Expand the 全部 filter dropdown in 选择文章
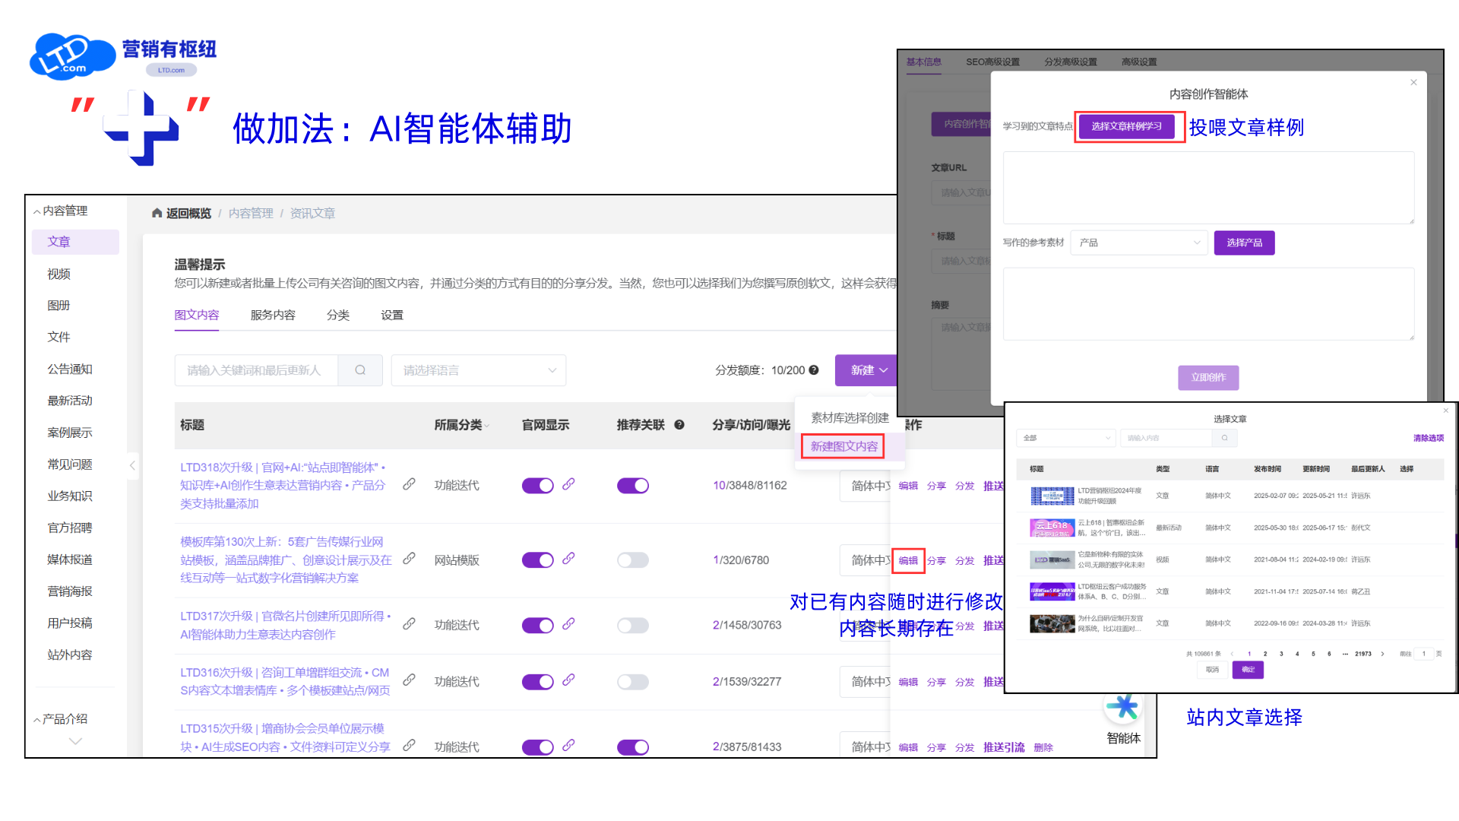 [1065, 438]
